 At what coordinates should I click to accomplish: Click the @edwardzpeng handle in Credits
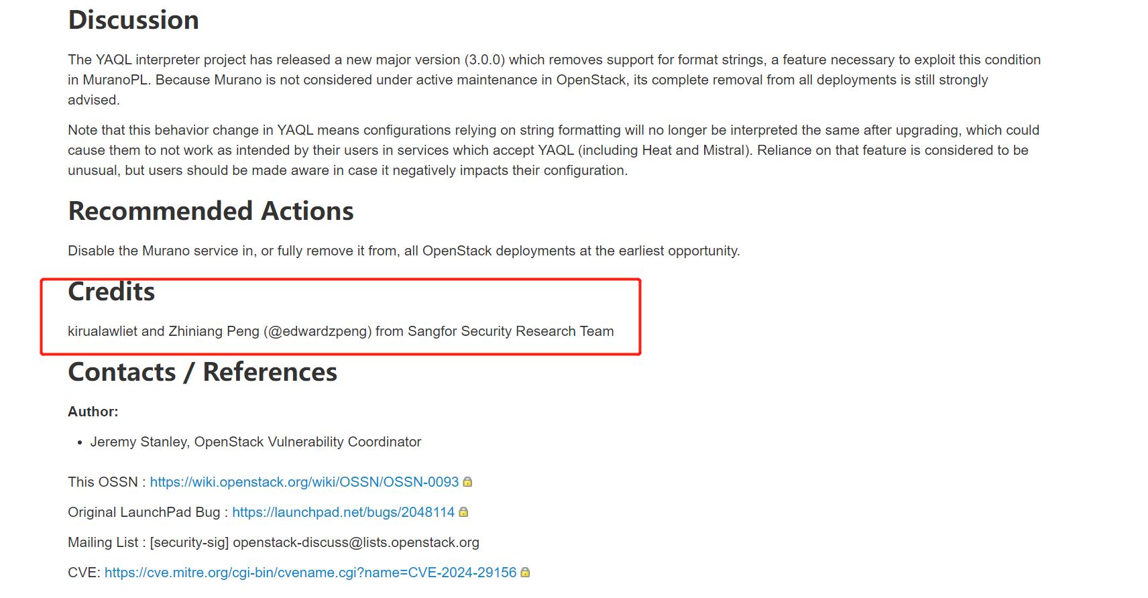(318, 331)
